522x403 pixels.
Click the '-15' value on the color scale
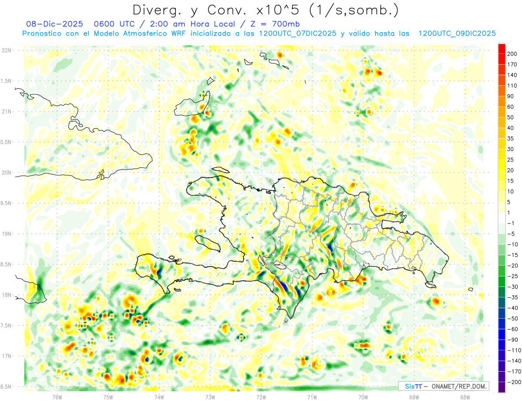tap(512, 255)
